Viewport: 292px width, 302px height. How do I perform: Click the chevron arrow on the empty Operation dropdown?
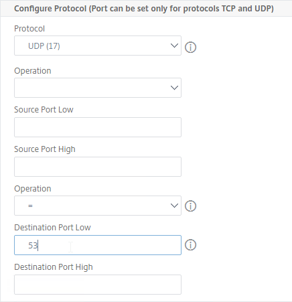coord(174,88)
